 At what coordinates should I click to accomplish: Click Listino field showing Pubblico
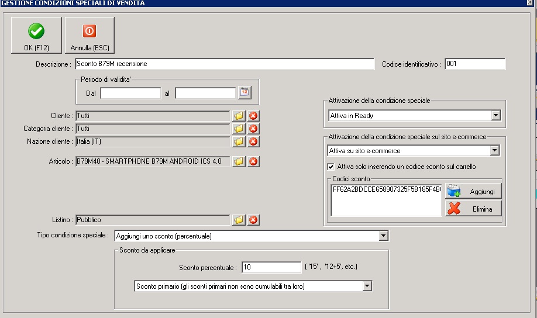(x=153, y=220)
